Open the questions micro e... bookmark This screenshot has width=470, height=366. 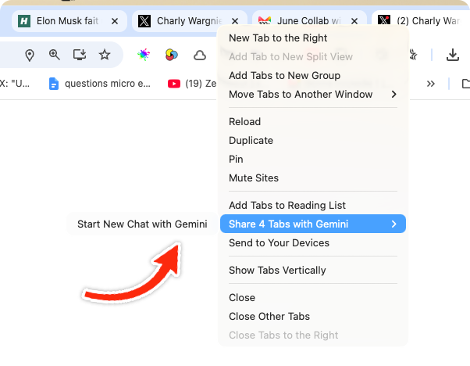(x=100, y=84)
